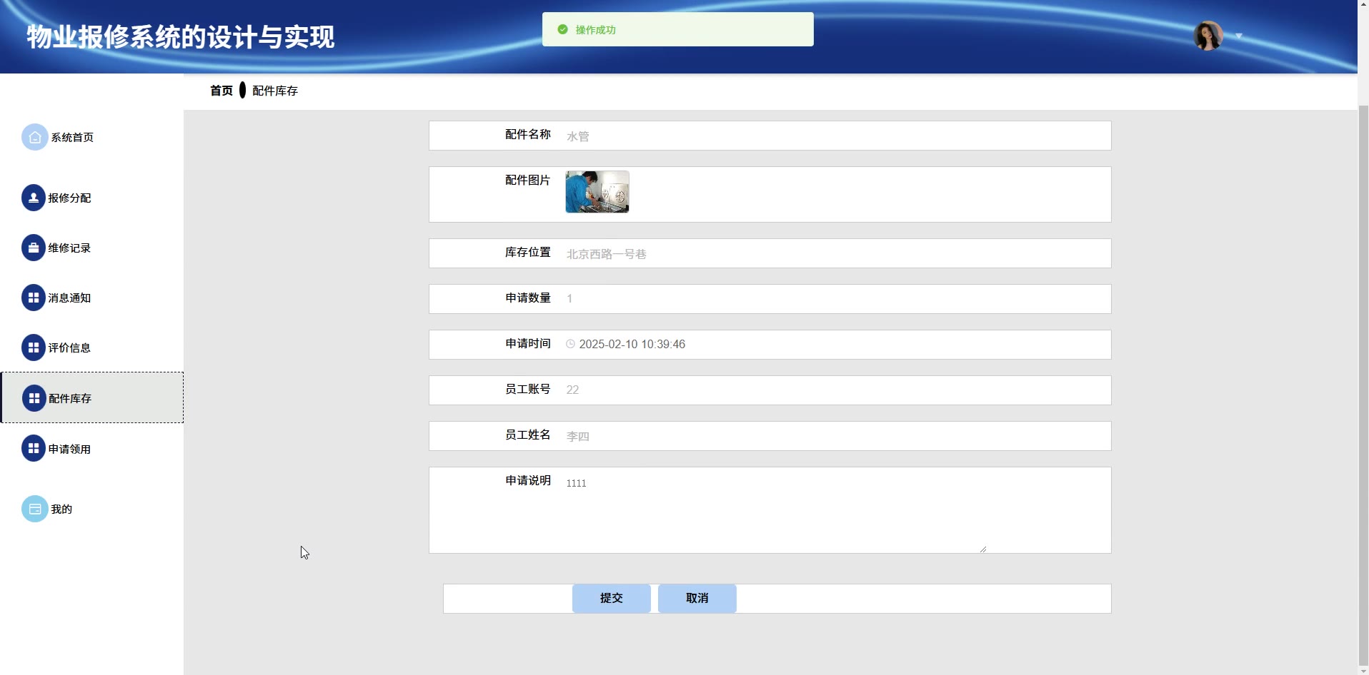
Task: Click the 操作成功 notification message
Action: click(x=677, y=29)
